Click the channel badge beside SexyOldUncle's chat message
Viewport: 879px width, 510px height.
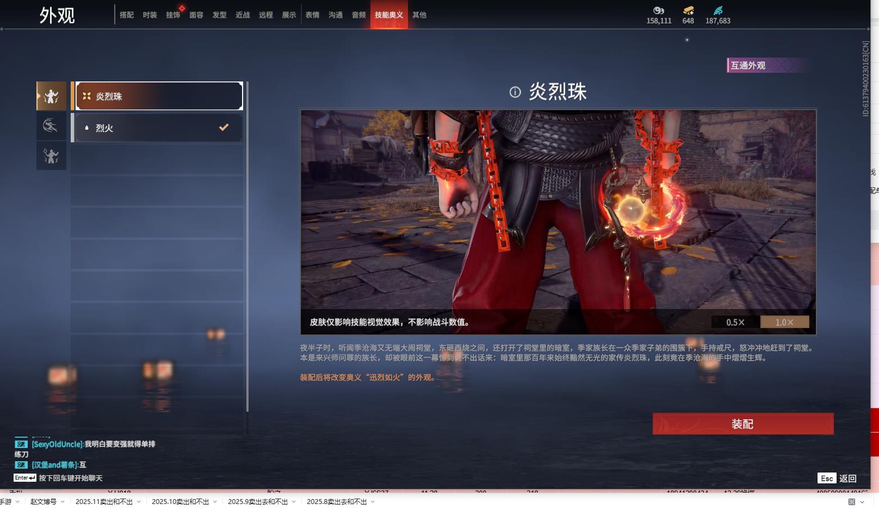pos(21,444)
